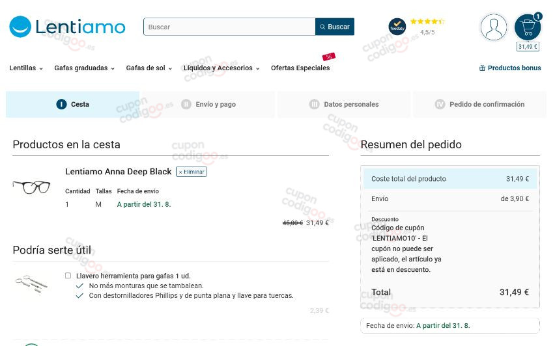Click the red percent tag on Ofertas Especiales

(328, 56)
